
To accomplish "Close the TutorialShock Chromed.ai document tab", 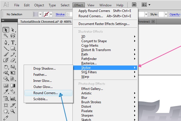I will (153, 22).
